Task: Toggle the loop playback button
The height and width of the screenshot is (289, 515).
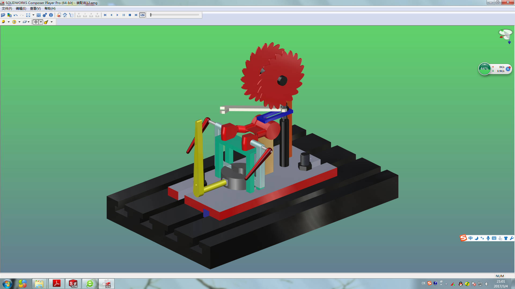Action: click(x=142, y=15)
